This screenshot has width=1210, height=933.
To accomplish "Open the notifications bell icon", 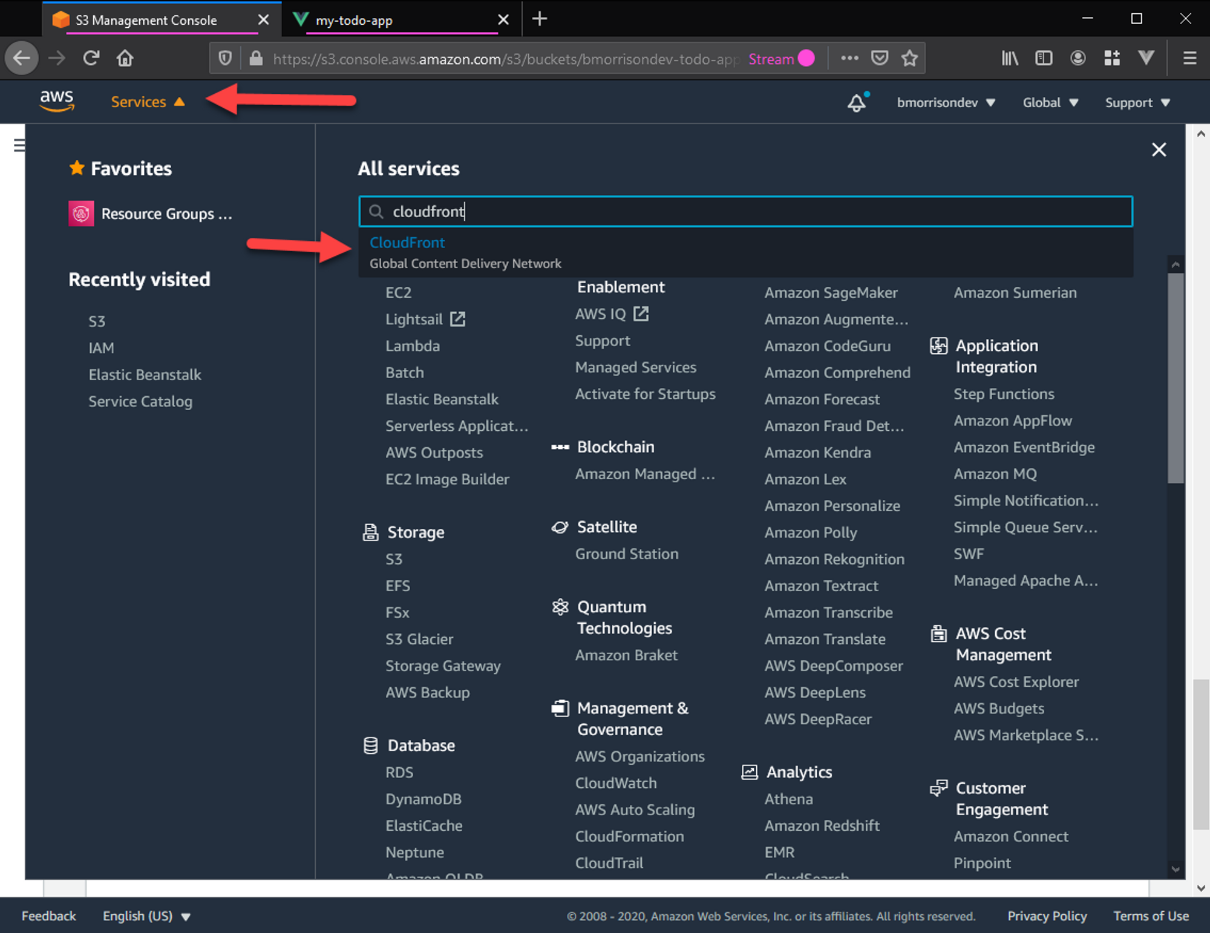I will pos(857,102).
